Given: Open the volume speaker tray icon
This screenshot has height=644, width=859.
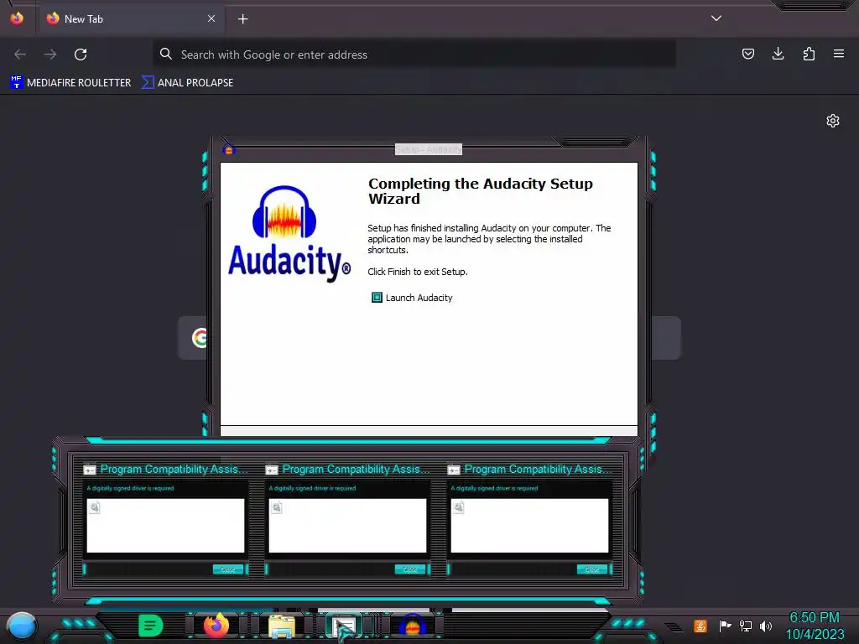Looking at the screenshot, I should [766, 626].
